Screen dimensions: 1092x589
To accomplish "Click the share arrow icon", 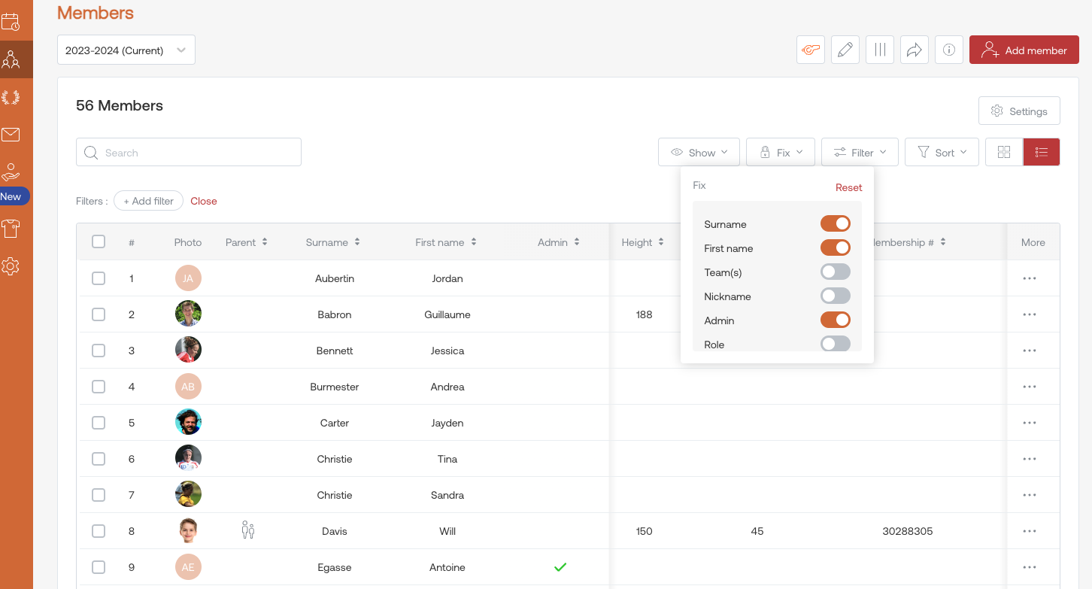I will click(915, 50).
